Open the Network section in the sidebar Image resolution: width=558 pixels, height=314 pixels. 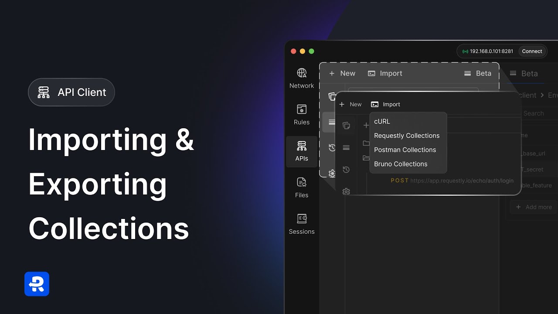(302, 78)
